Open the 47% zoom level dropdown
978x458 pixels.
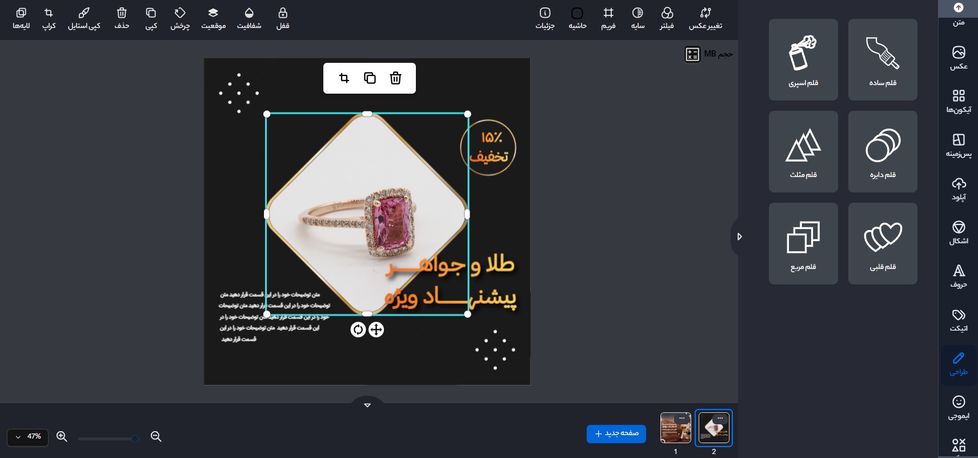(27, 437)
